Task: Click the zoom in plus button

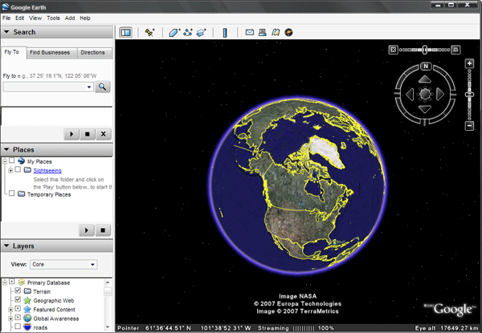Action: point(469,63)
